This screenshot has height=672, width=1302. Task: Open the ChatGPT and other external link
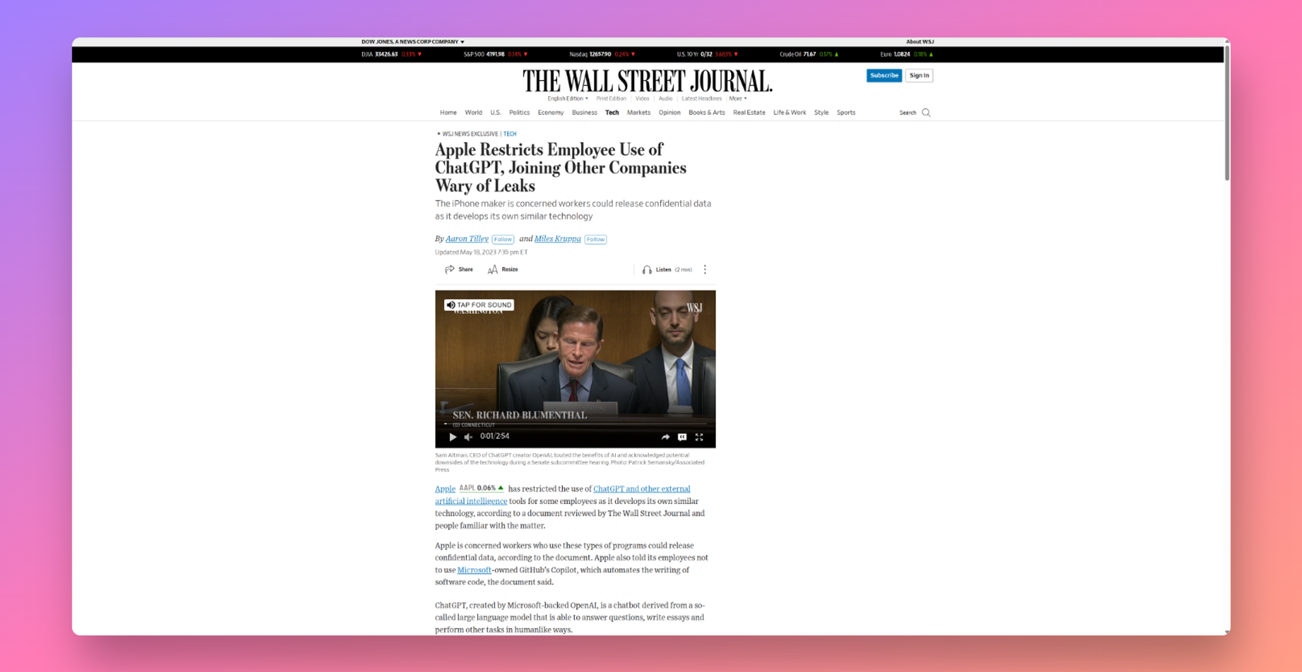(x=641, y=489)
